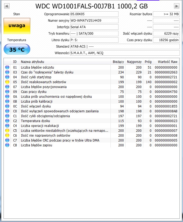The width and height of the screenshot is (183, 222).
Task: Click the yellow warning icon for attribute 05
Action: click(x=7, y=82)
